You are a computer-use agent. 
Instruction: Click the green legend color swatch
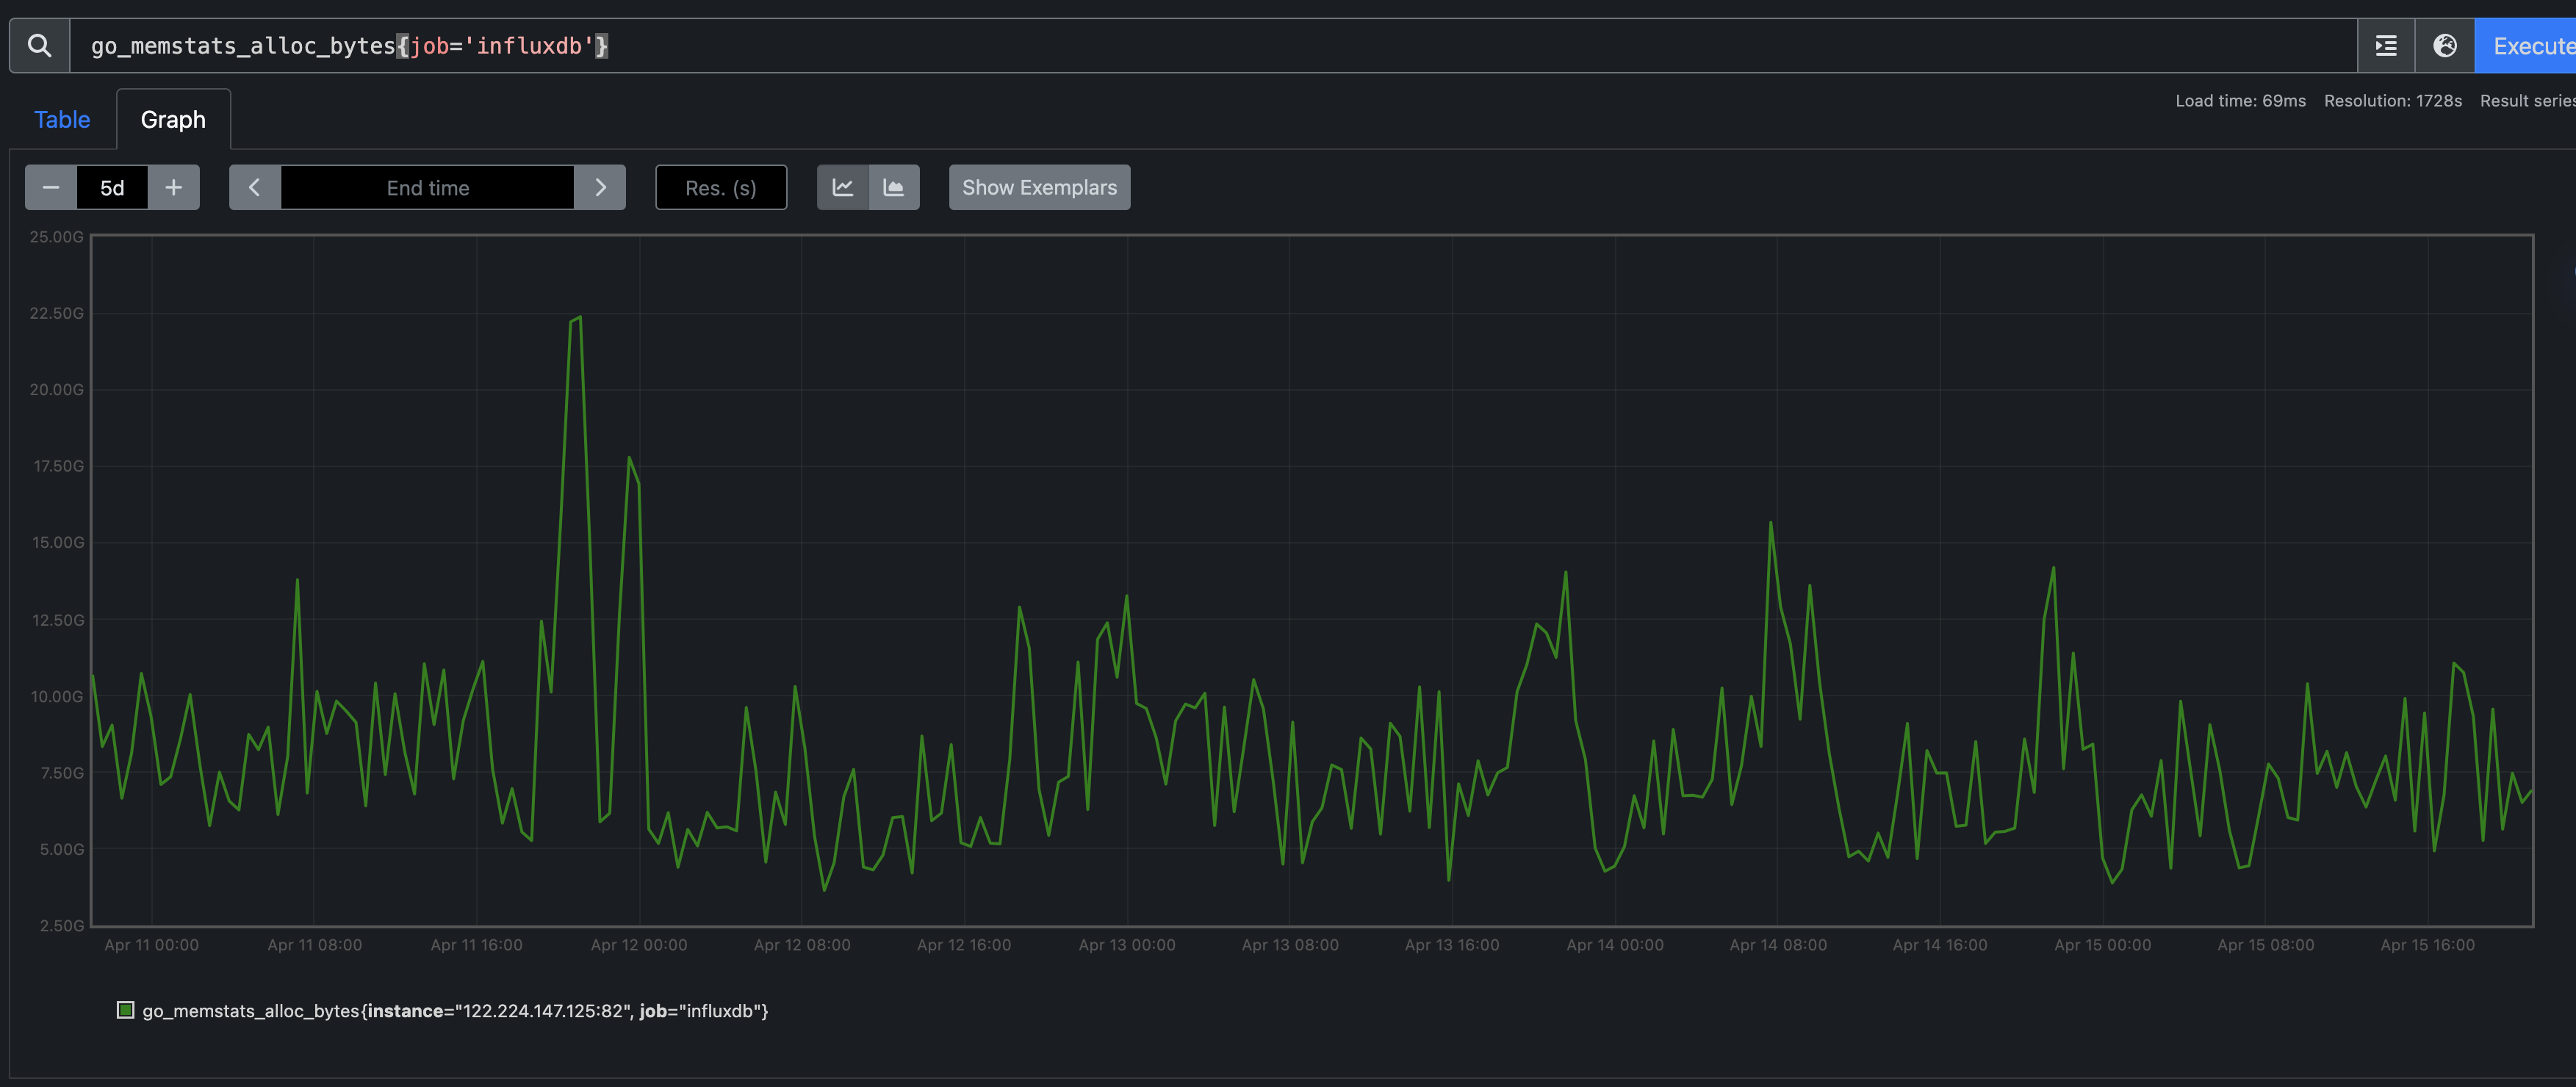(126, 1010)
